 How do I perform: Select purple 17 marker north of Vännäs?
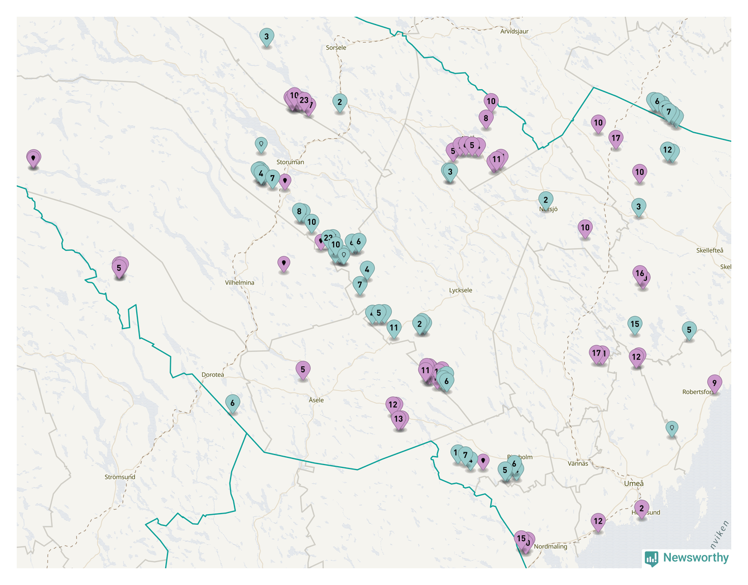[597, 354]
